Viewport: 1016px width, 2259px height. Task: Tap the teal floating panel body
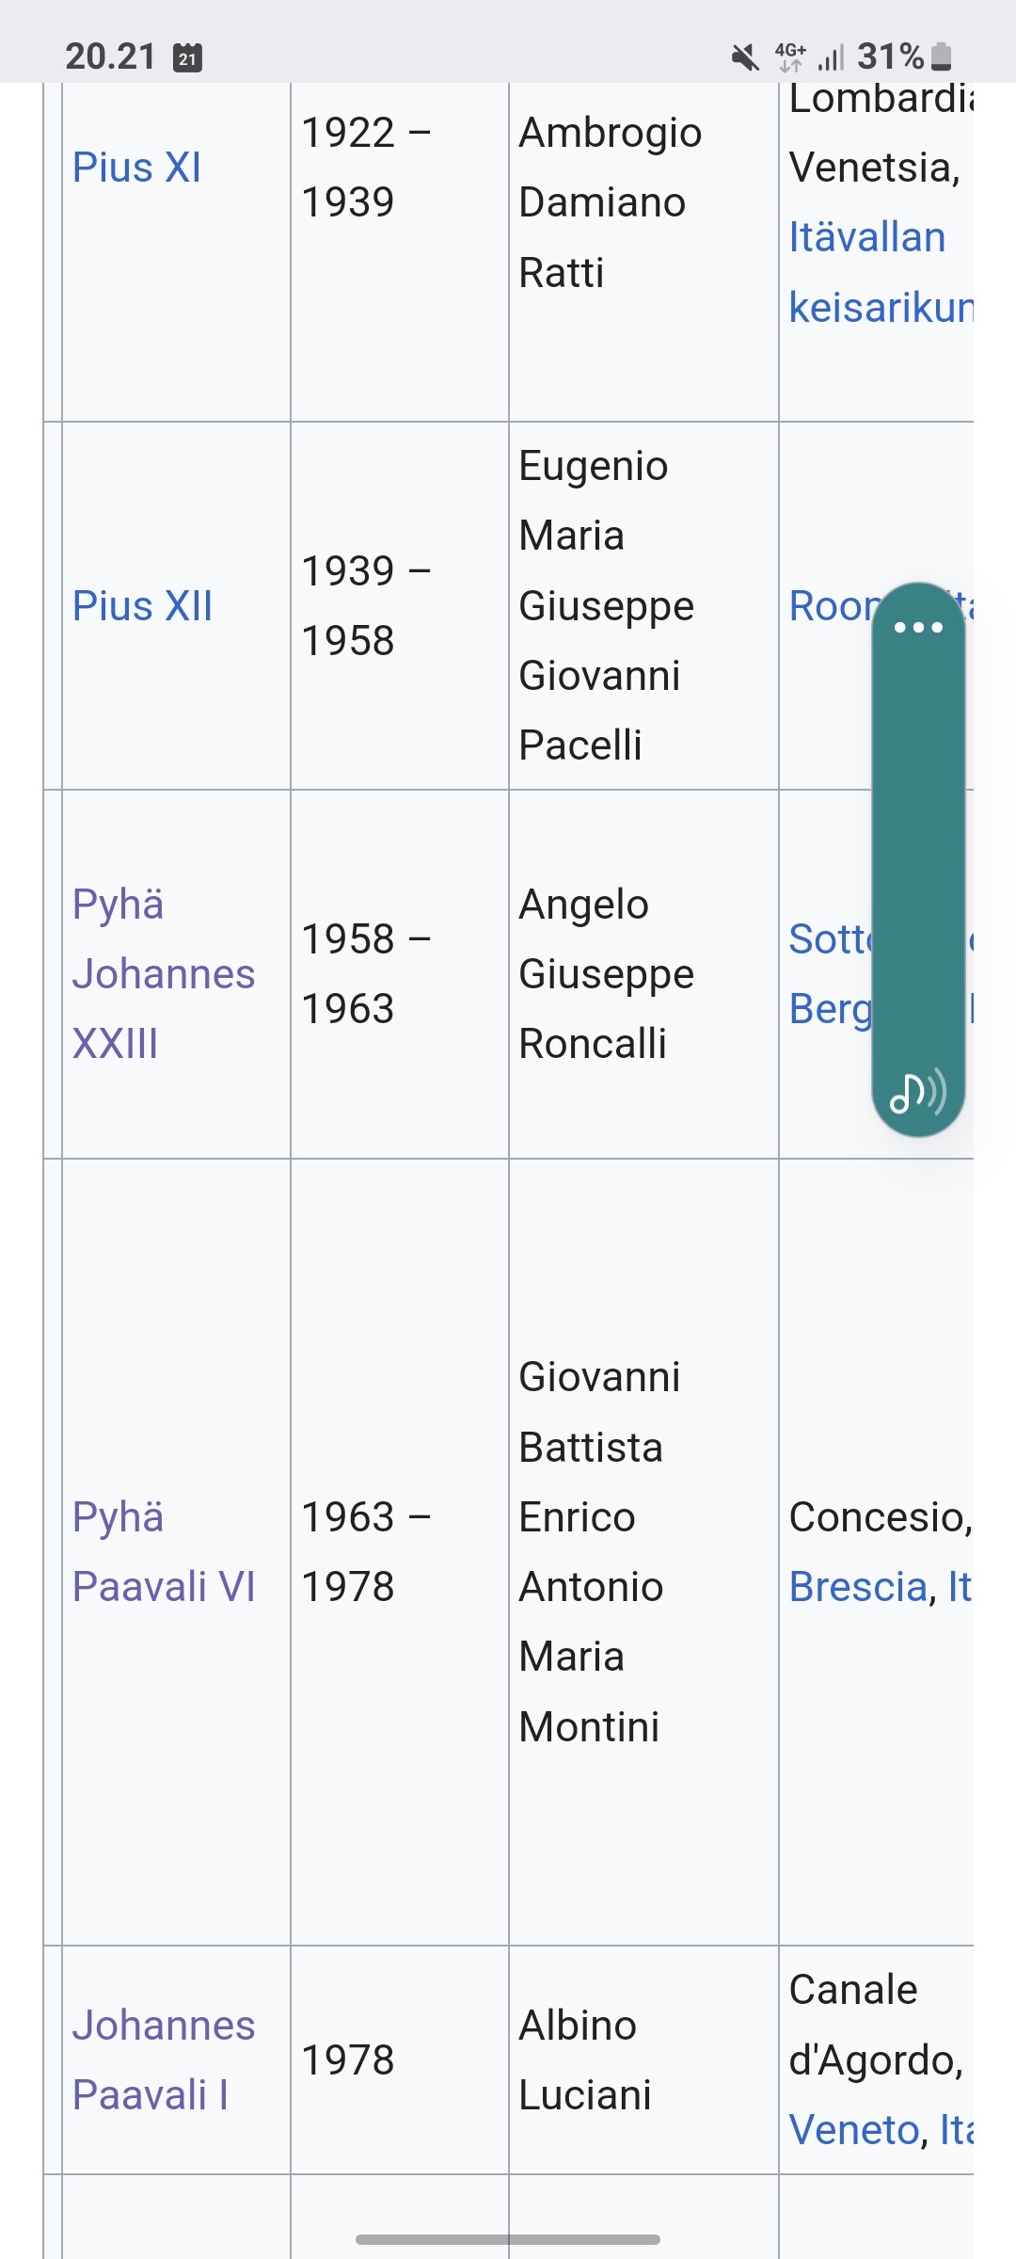click(x=918, y=858)
